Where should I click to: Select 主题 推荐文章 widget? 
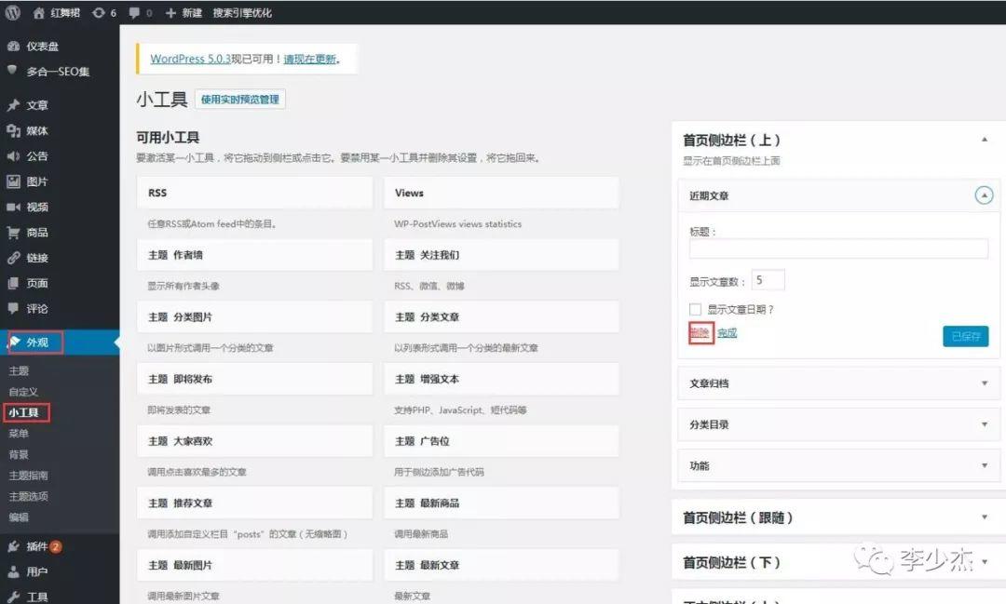(x=254, y=503)
